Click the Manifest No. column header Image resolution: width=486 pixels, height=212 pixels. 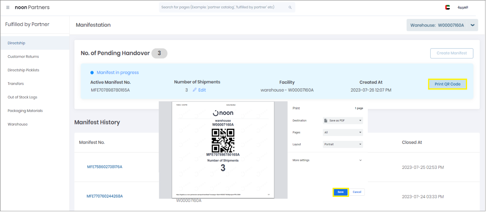click(92, 142)
